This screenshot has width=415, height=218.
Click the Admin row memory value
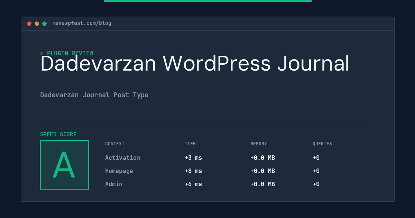(262, 184)
